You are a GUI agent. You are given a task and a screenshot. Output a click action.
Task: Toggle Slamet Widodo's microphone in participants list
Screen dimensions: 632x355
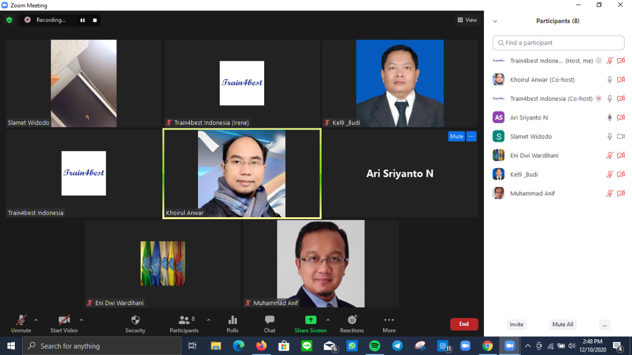[610, 137]
